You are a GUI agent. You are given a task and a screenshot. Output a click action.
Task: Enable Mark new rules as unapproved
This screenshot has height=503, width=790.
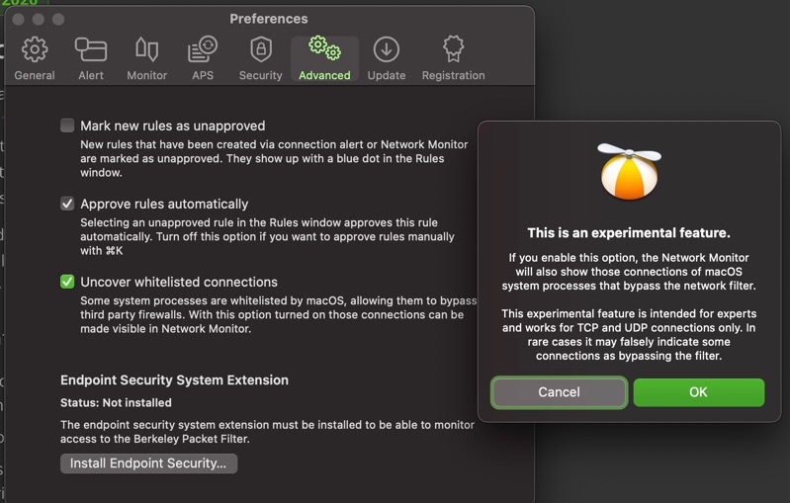(67, 126)
